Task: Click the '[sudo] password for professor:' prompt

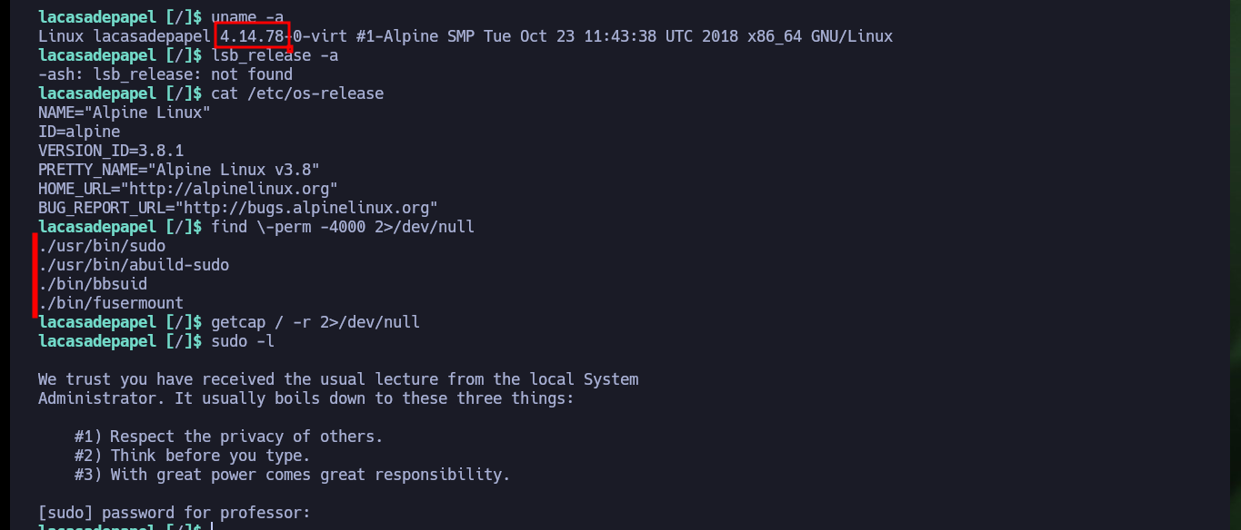Action: click(175, 513)
